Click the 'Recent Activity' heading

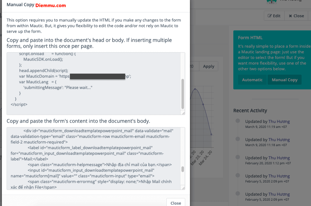click(250, 110)
